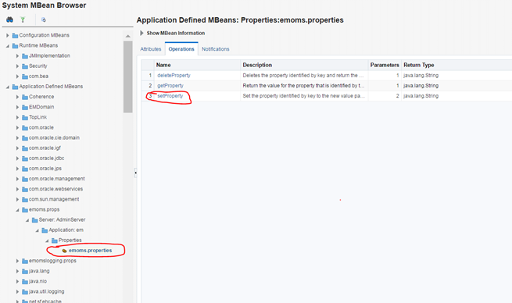Open the setProperty operation link

pos(170,96)
